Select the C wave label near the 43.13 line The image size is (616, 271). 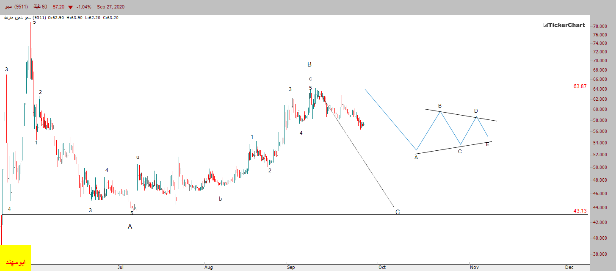(398, 212)
